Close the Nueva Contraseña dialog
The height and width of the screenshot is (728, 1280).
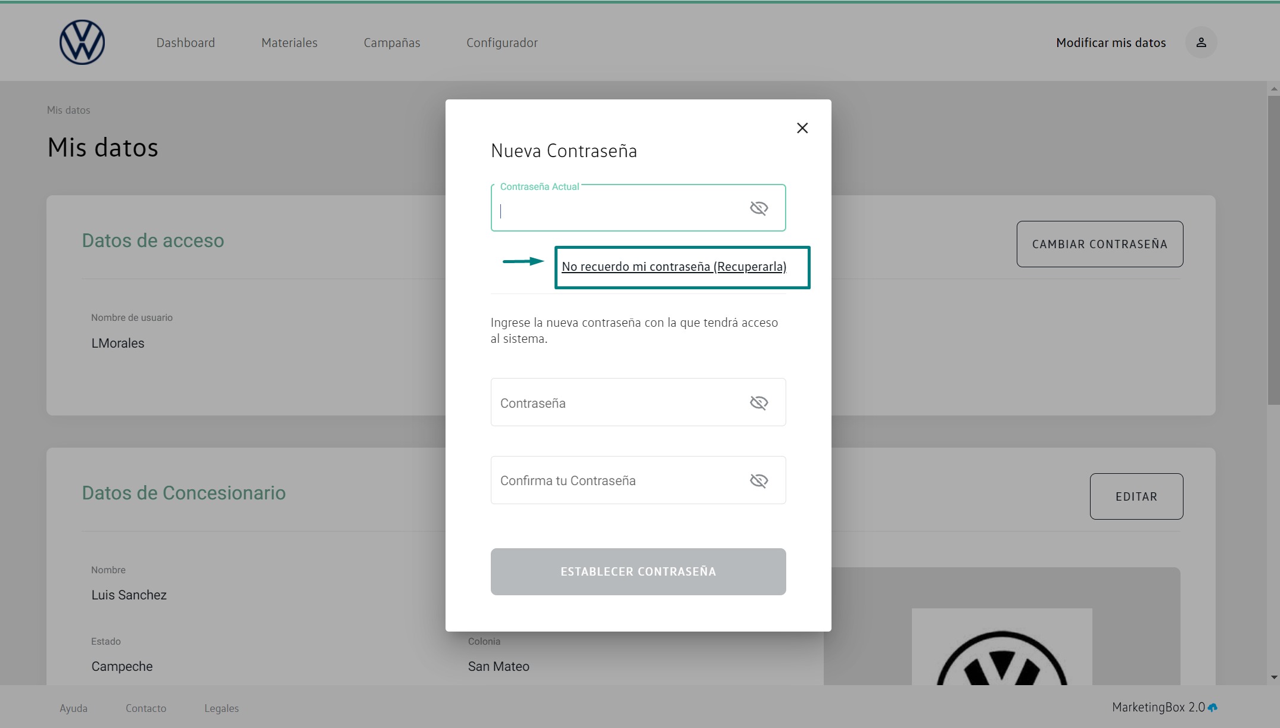[x=802, y=128]
